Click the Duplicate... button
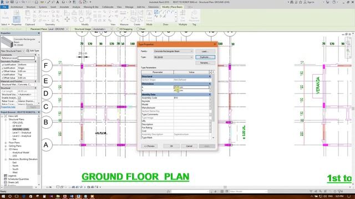Image resolution: width=355 pixels, height=199 pixels. pos(205,57)
